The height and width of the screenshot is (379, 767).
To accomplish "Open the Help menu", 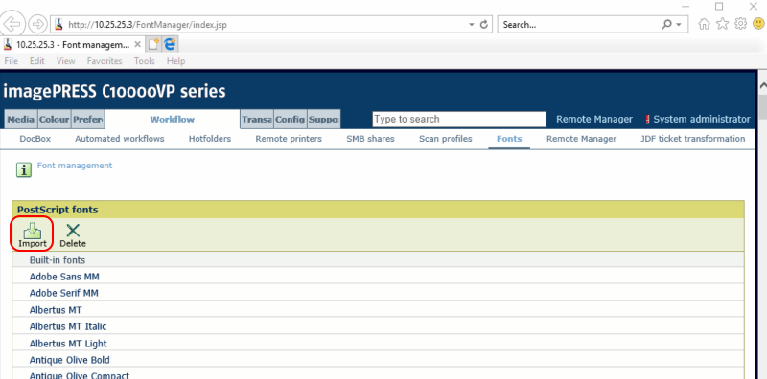I will point(176,61).
